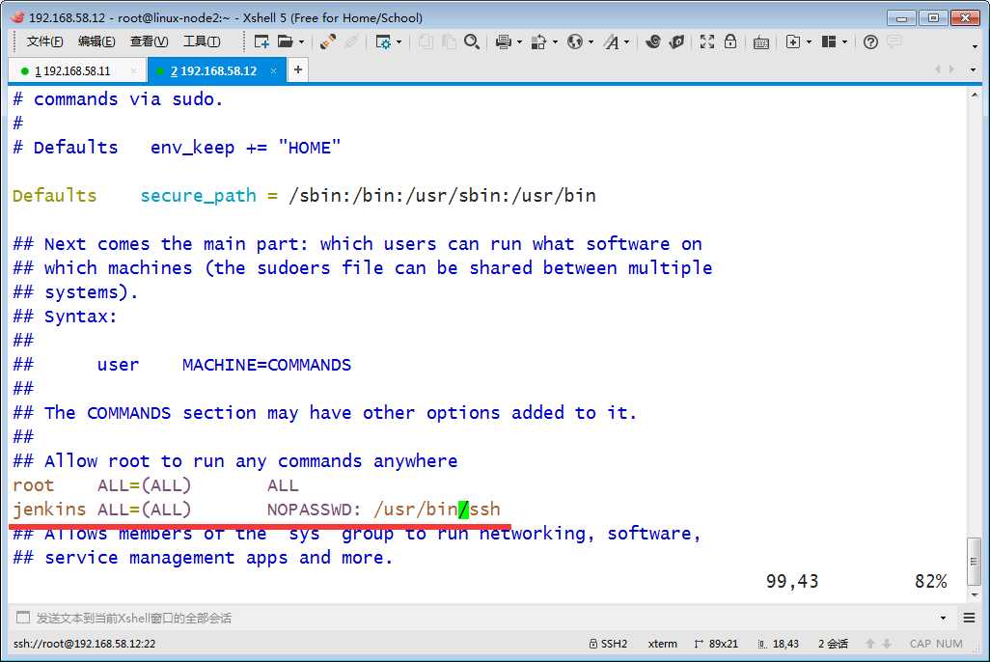Expand the Layout arrangement dropdown arrow

tap(844, 42)
